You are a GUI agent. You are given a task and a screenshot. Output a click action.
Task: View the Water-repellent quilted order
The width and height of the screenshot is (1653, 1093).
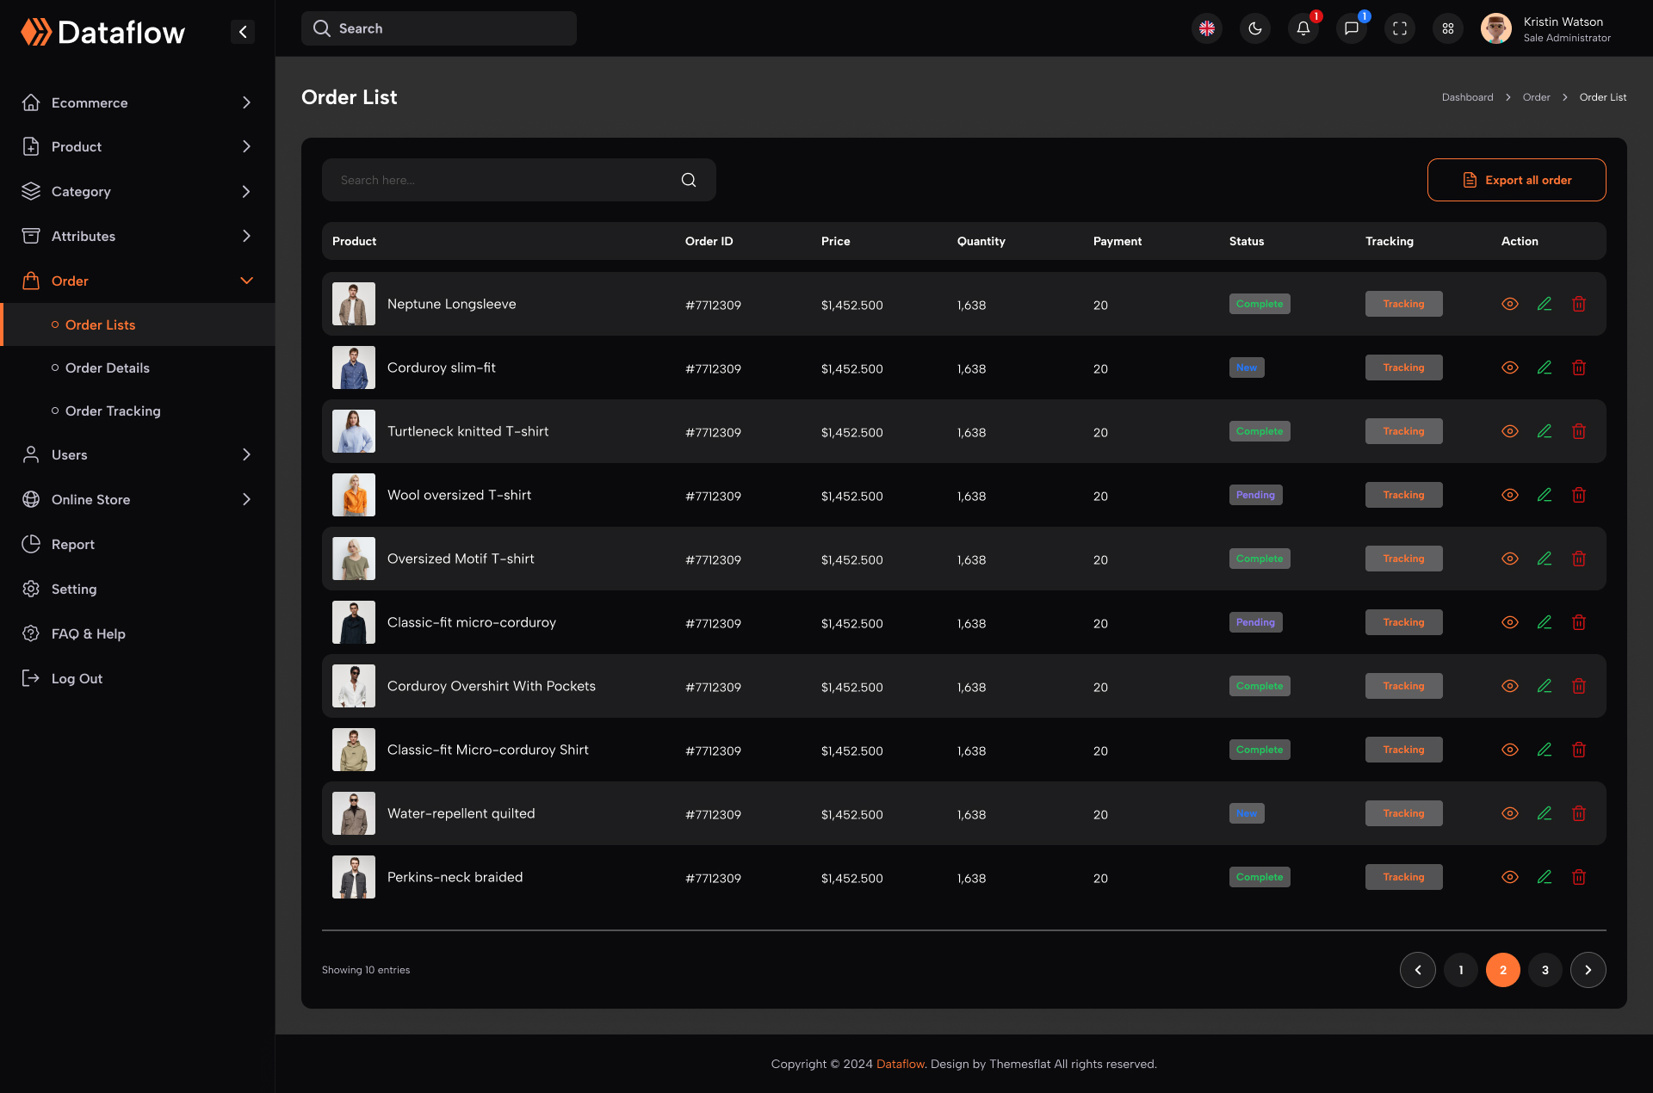1510,812
